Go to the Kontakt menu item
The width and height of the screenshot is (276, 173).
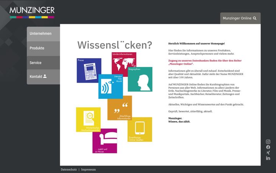[x=43, y=77]
